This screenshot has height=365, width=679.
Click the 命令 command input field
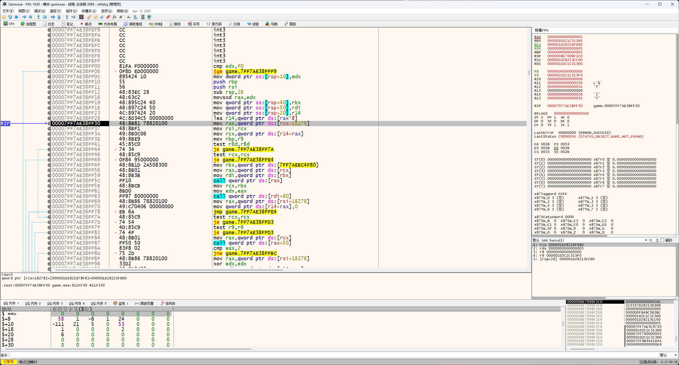click(x=329, y=355)
